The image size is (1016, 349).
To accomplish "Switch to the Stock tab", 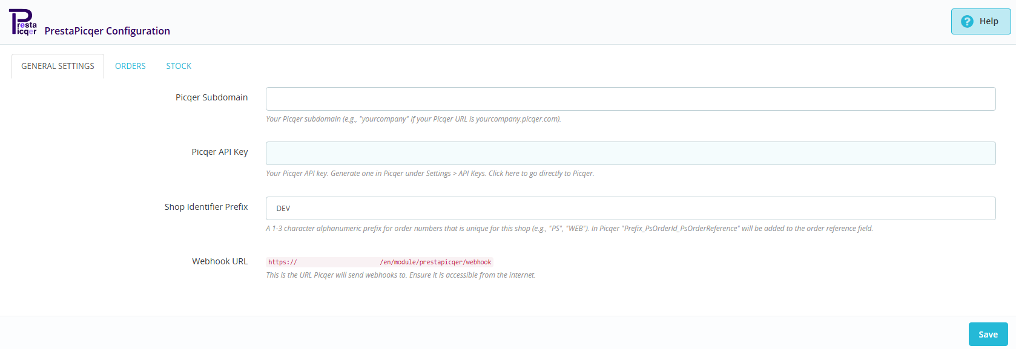I will click(x=179, y=66).
